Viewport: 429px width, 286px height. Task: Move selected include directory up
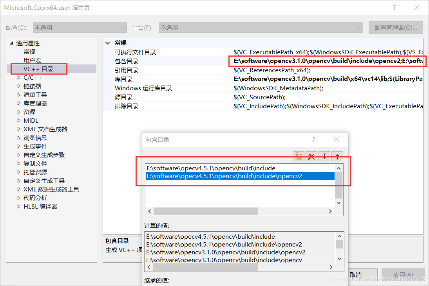point(337,156)
